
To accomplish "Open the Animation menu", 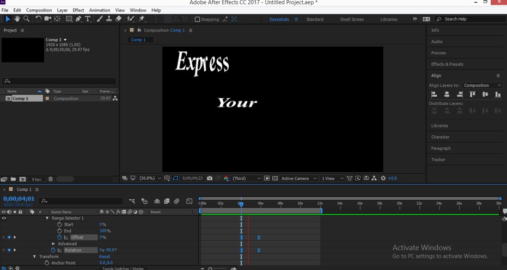I will 100,10.
